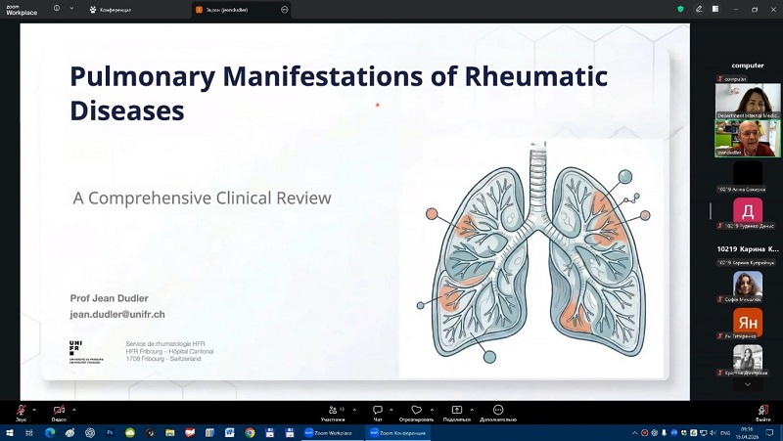Viewport: 783px width, 441px height.
Task: Select jeandudler's video thumbnail
Action: (748, 139)
